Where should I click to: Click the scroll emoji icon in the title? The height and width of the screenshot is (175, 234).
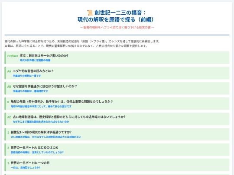tap(90, 13)
